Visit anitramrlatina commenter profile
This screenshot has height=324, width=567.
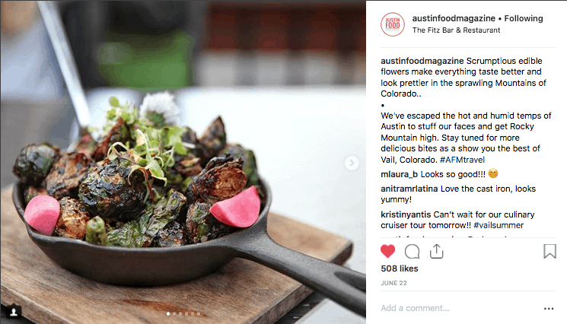coord(409,189)
